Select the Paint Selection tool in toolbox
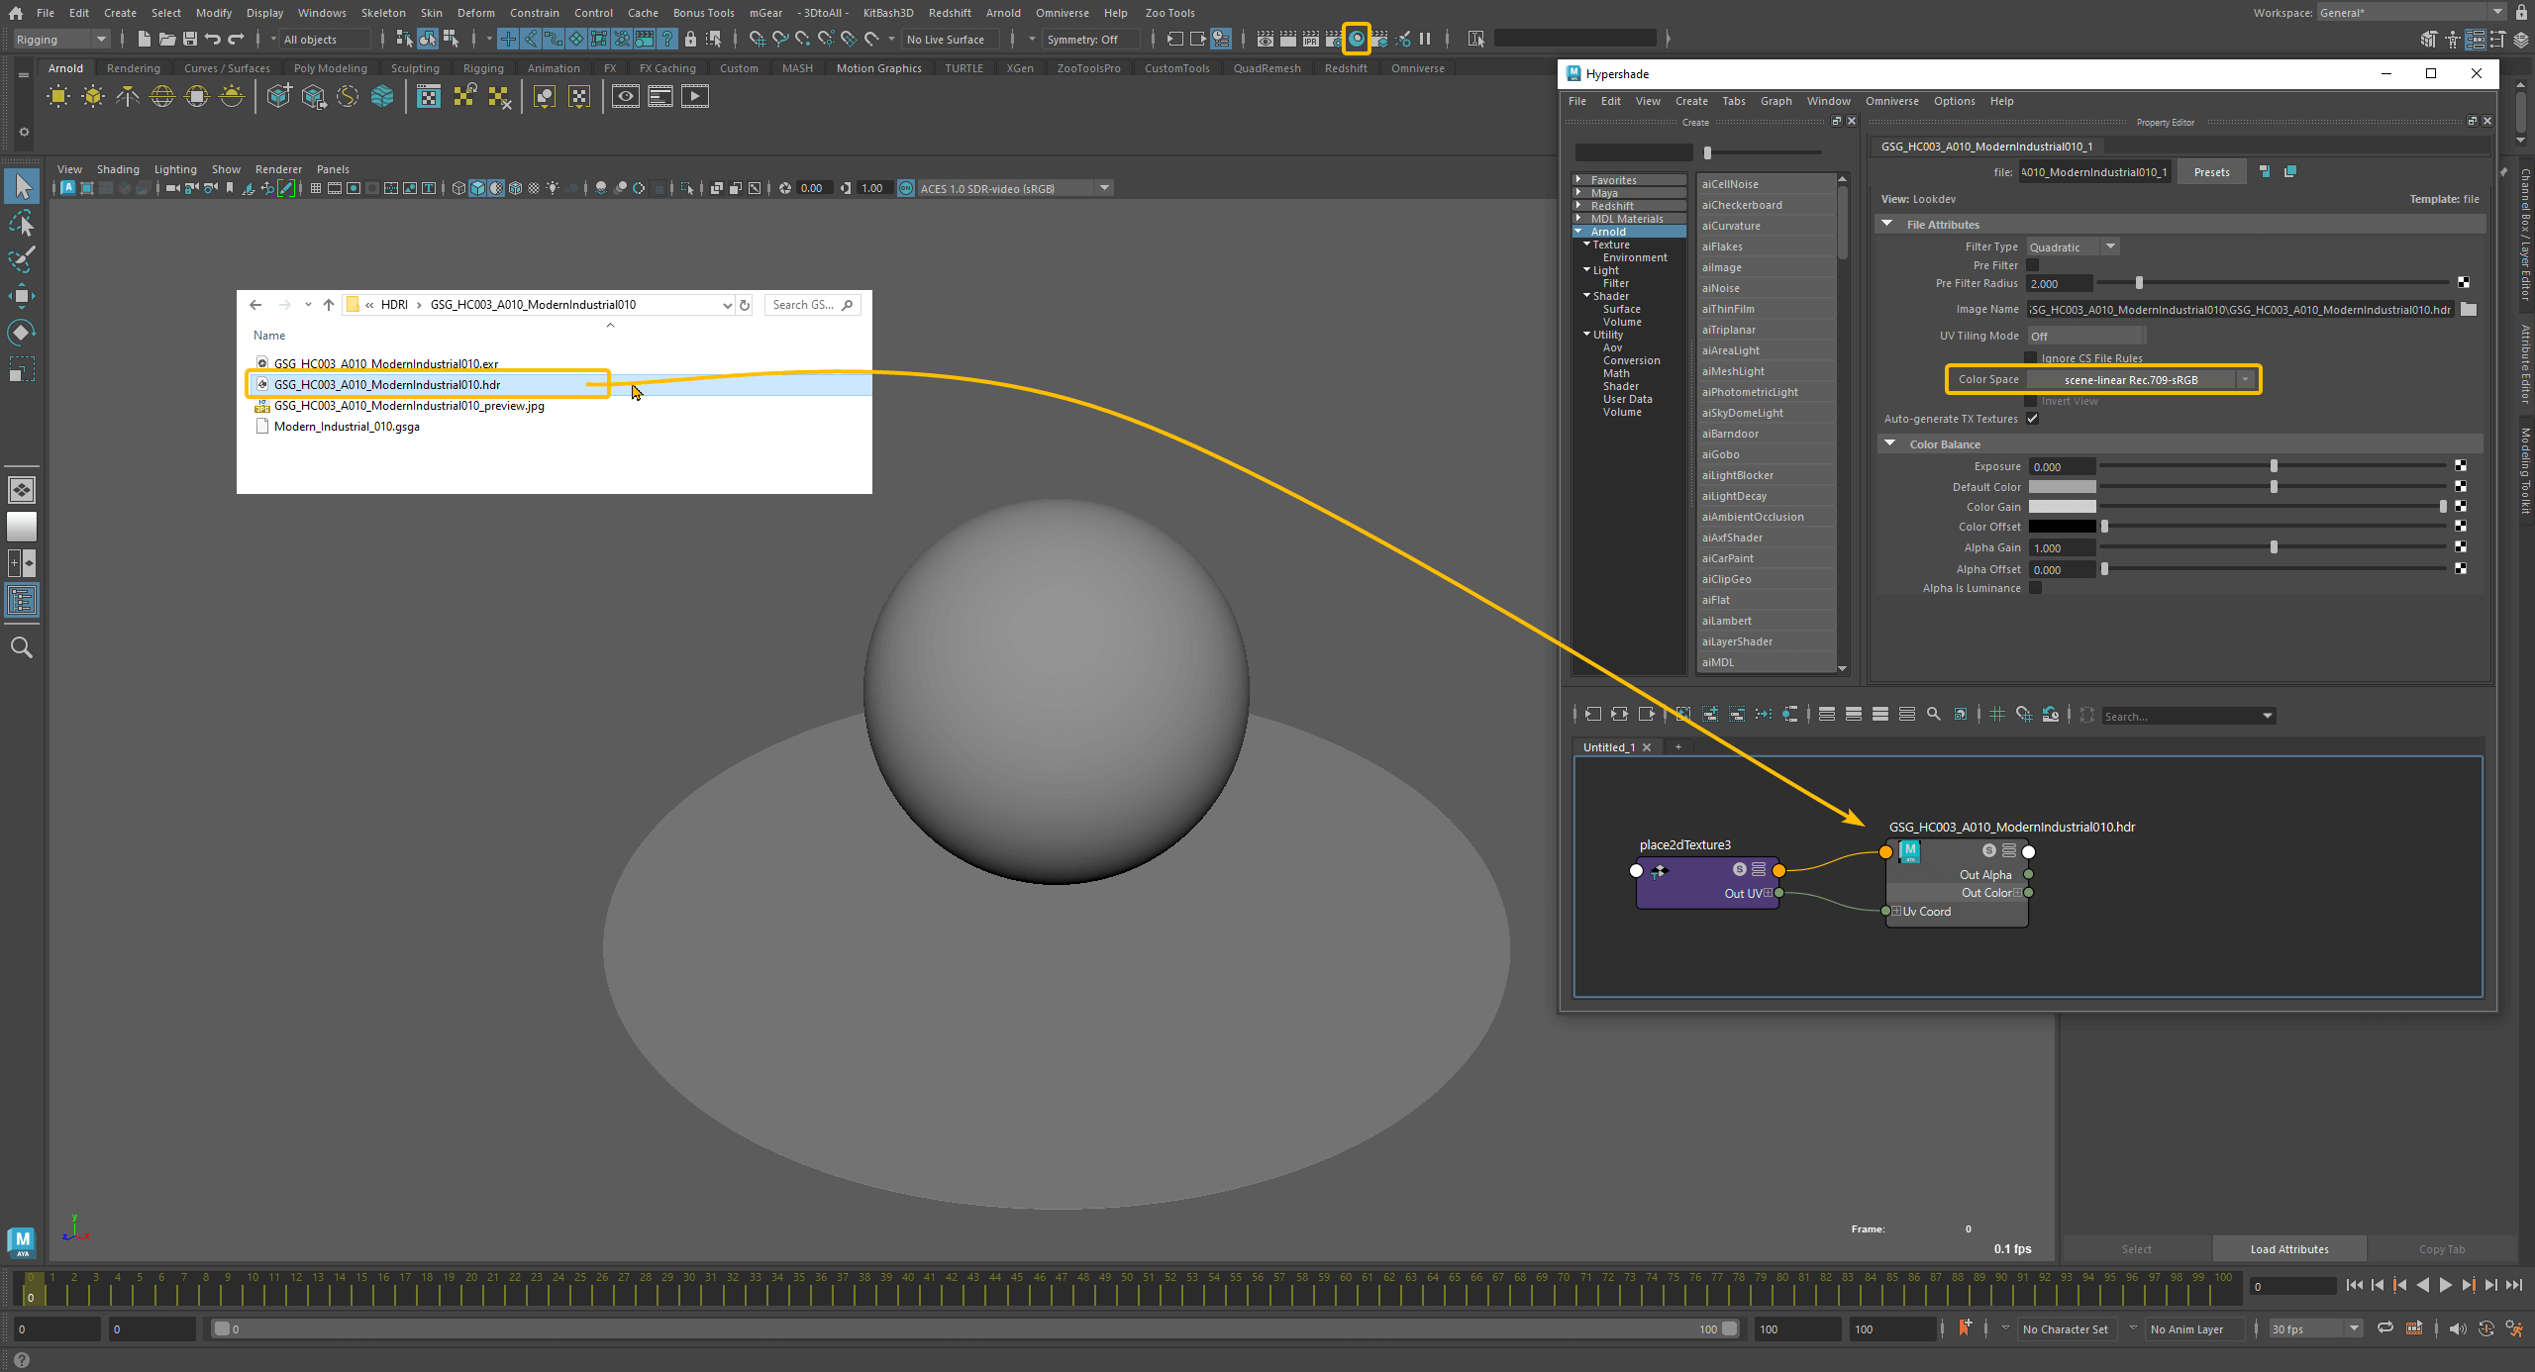Viewport: 2535px width, 1372px height. click(x=22, y=259)
